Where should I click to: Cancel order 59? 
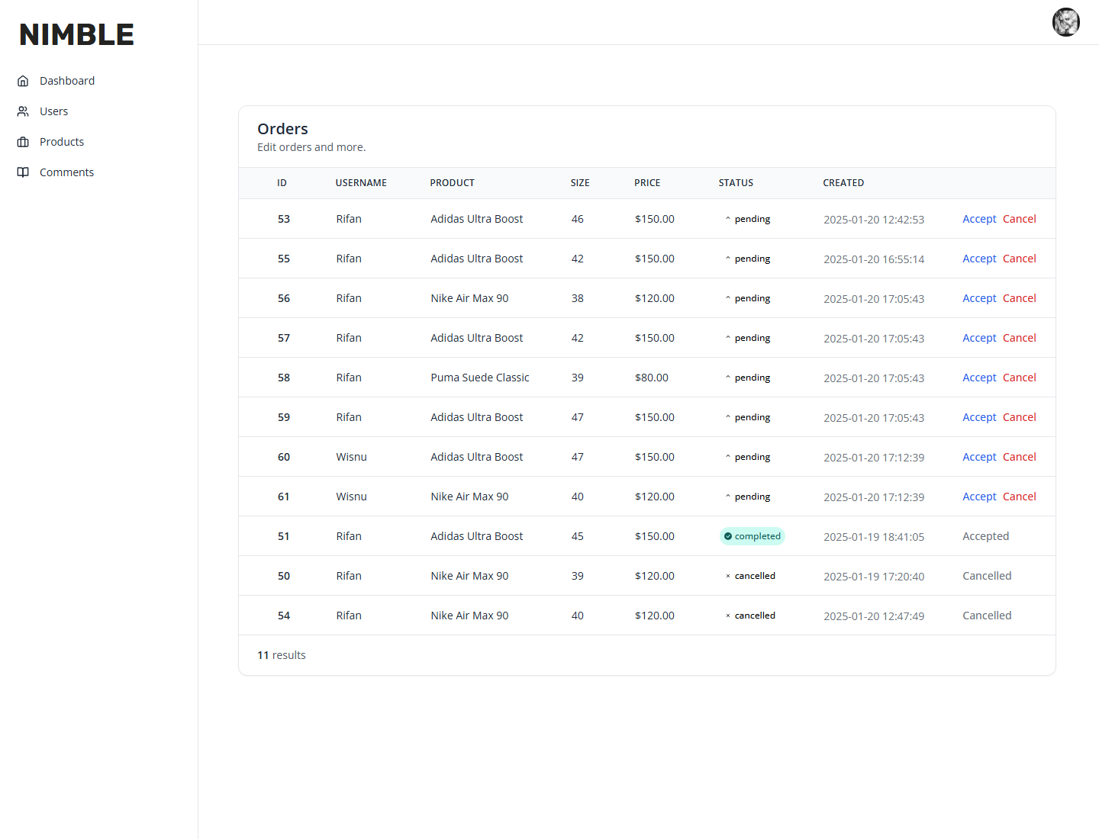point(1020,417)
